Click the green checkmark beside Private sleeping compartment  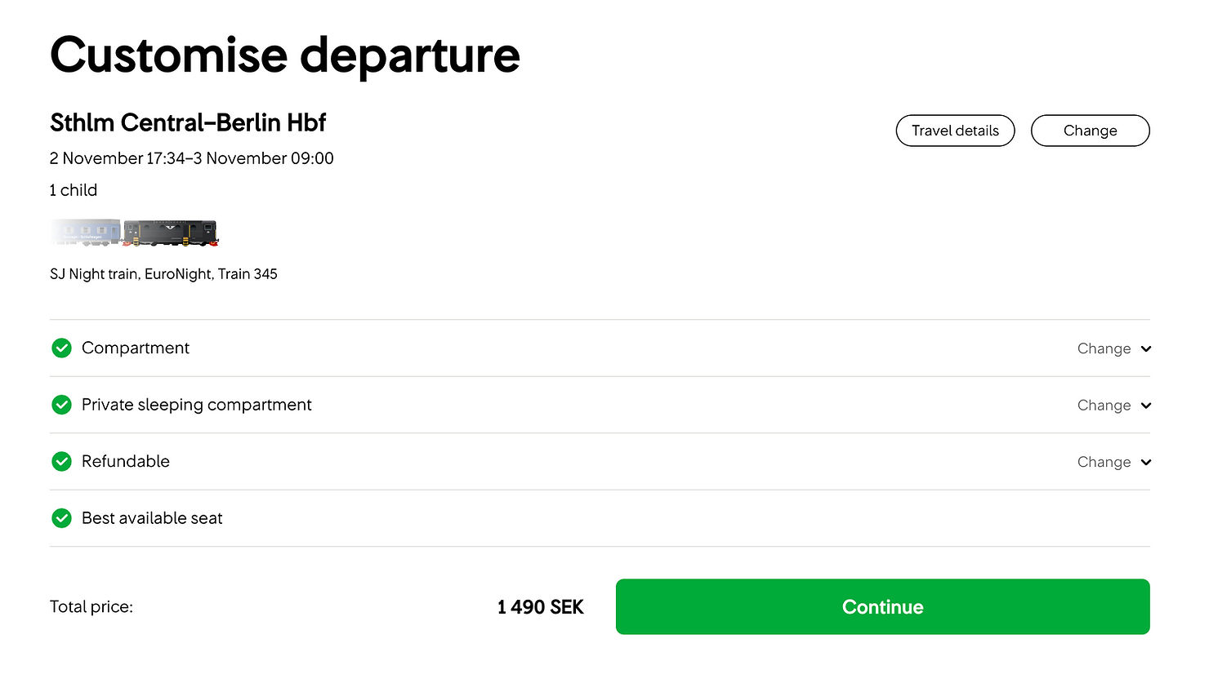coord(61,405)
